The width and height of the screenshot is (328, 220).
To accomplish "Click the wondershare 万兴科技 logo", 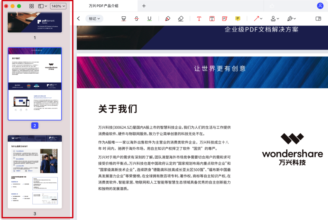I will tap(292, 149).
